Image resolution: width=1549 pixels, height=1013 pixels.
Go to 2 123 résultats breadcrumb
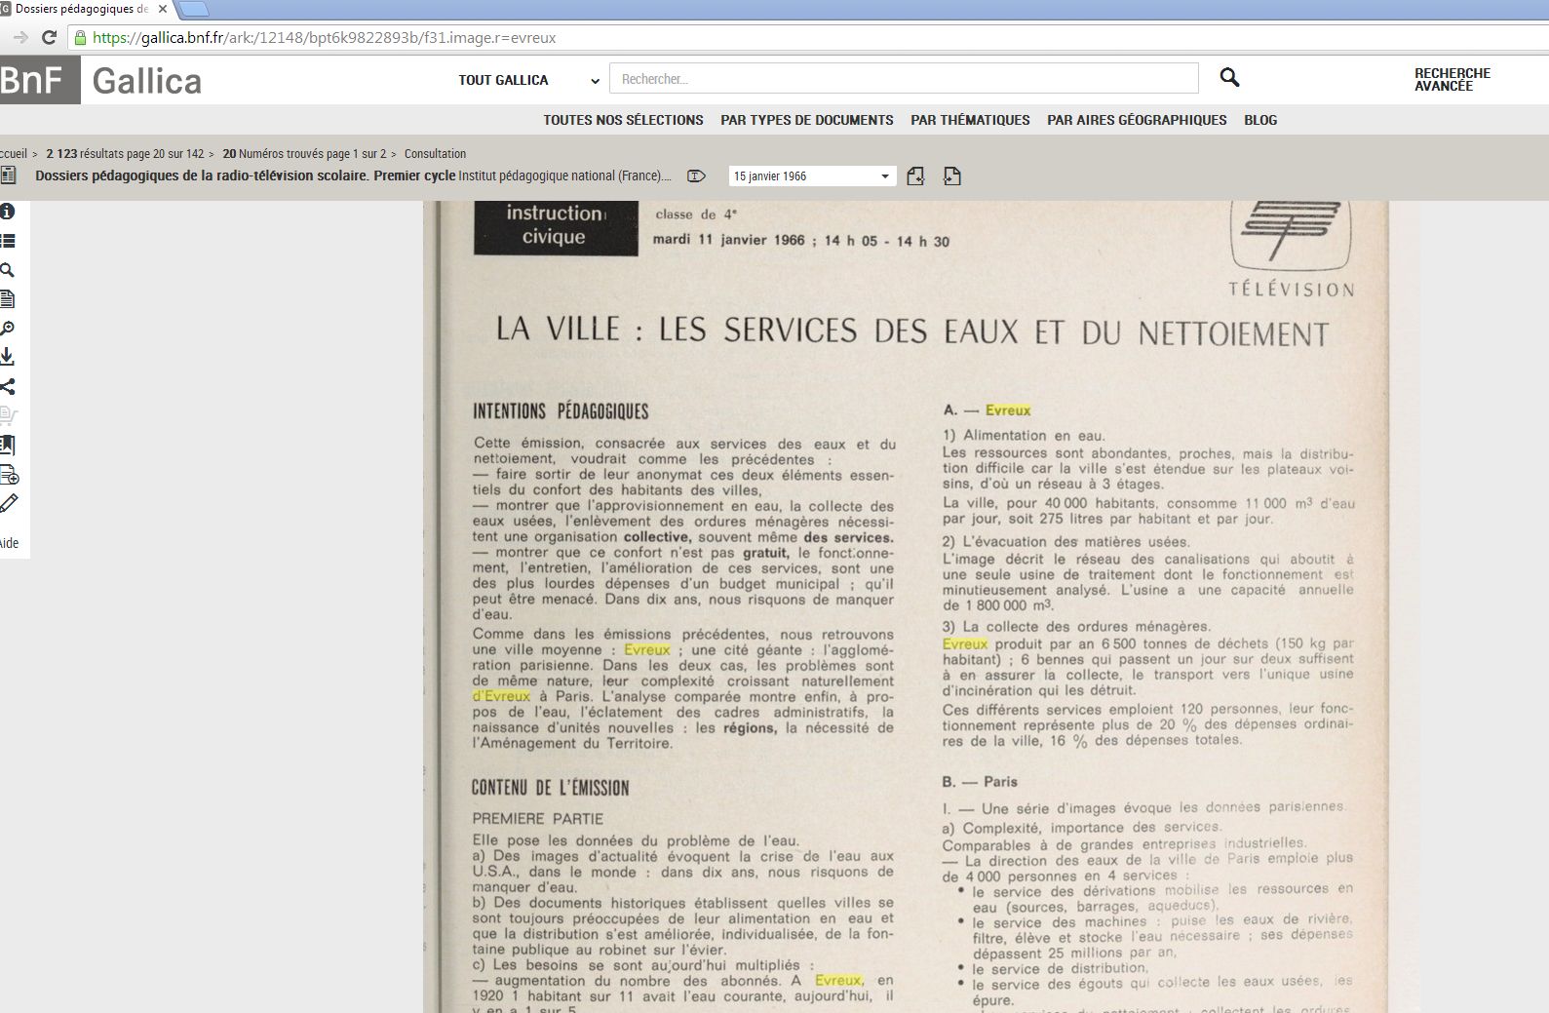point(125,154)
